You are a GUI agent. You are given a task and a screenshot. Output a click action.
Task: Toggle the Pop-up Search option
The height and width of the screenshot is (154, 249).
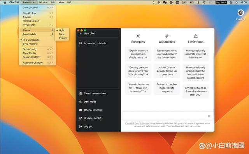tap(37, 40)
